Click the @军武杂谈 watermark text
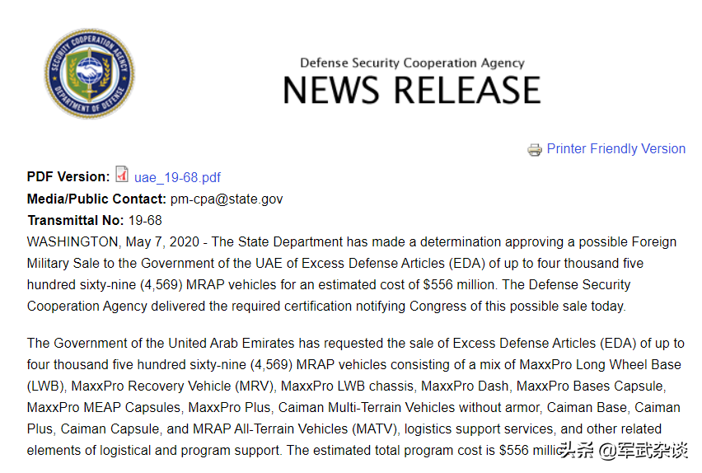The width and height of the screenshot is (702, 473). tap(643, 450)
